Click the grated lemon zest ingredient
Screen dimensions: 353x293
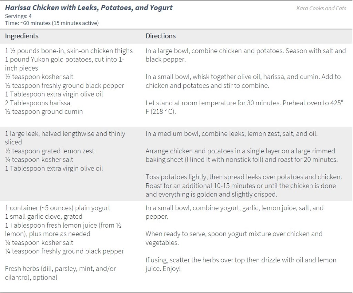click(50, 151)
